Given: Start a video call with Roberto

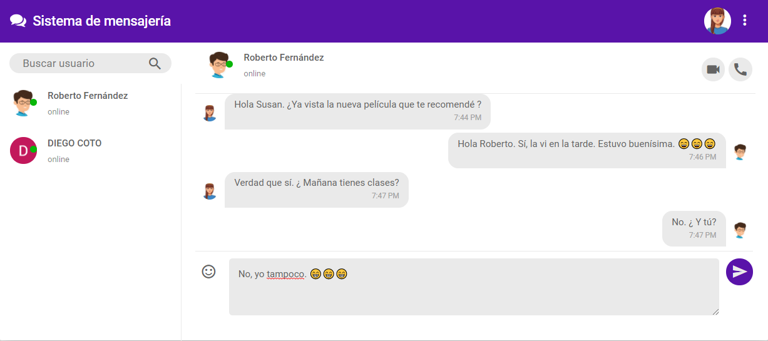Looking at the screenshot, I should coord(713,69).
